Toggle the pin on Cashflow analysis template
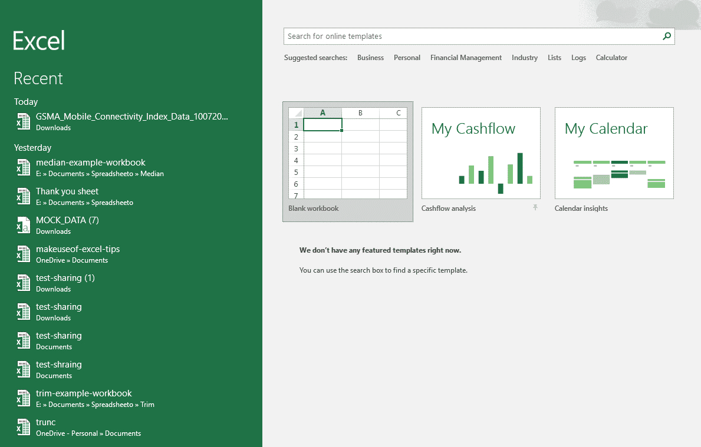The width and height of the screenshot is (701, 447). pos(535,208)
